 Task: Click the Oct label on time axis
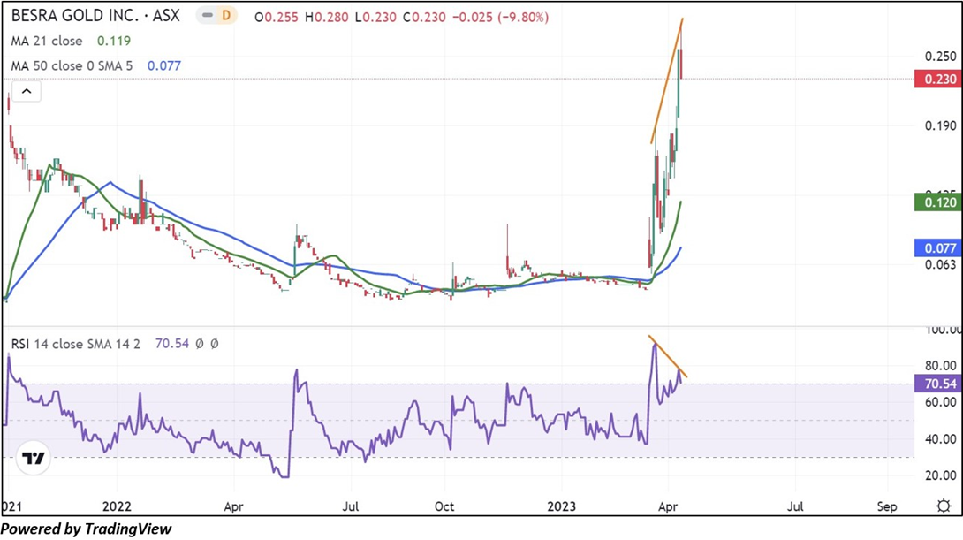(x=444, y=506)
